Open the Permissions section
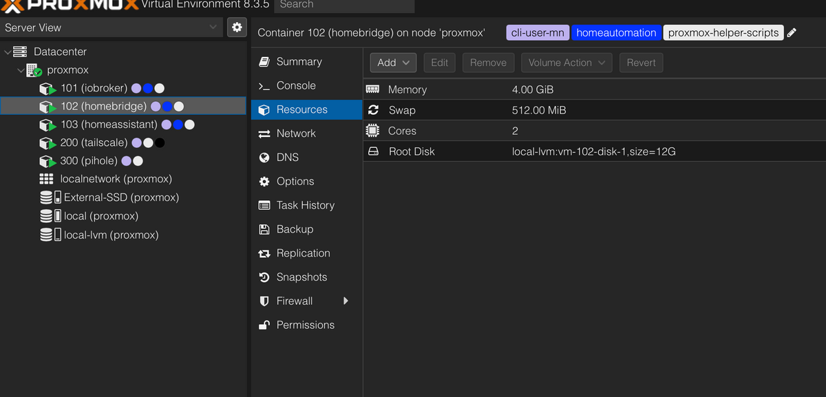826x397 pixels. point(306,325)
